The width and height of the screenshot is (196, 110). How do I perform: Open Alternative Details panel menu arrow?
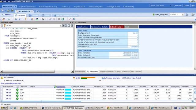(x=70, y=23)
